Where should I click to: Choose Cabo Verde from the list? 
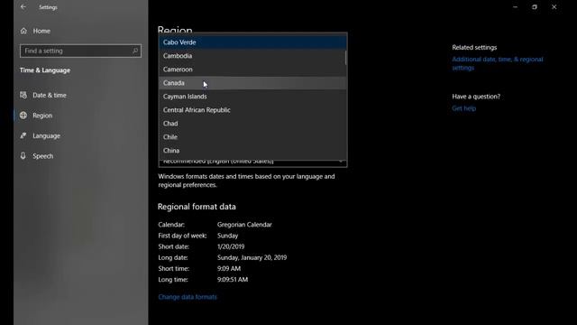click(x=252, y=42)
